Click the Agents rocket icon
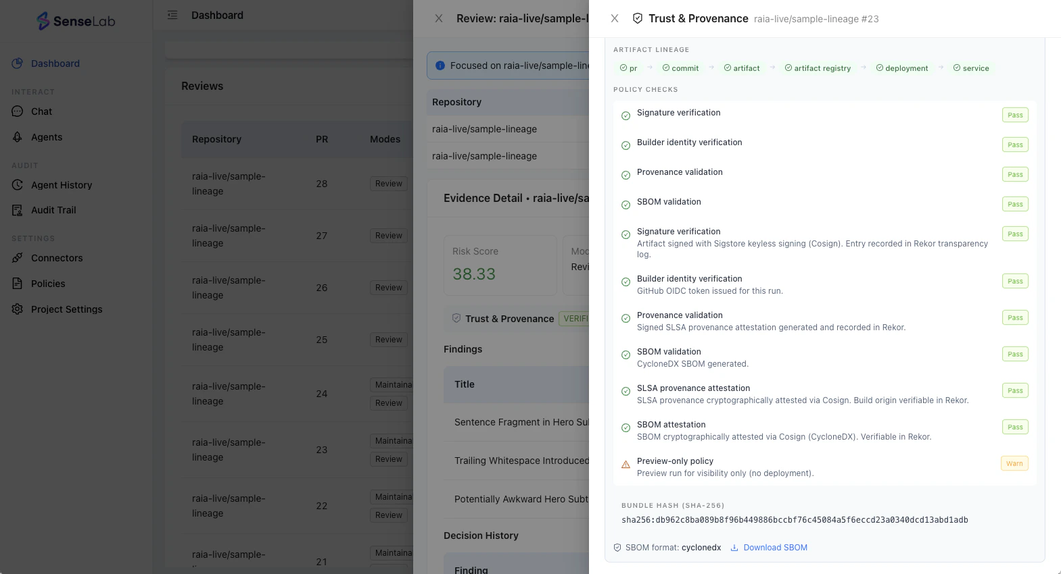 pos(18,137)
